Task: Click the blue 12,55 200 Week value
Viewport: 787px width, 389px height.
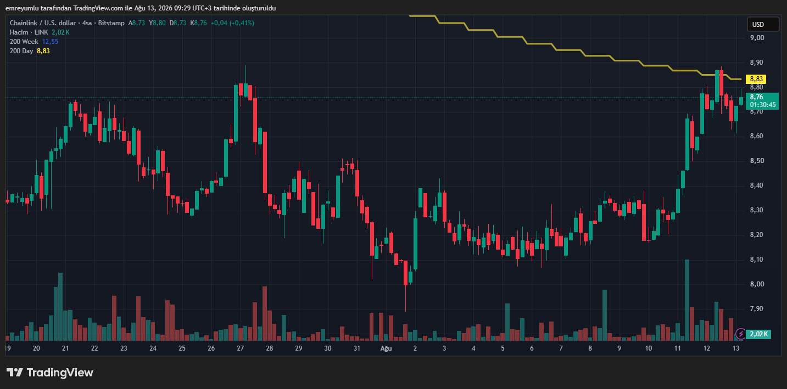Action: click(x=50, y=42)
